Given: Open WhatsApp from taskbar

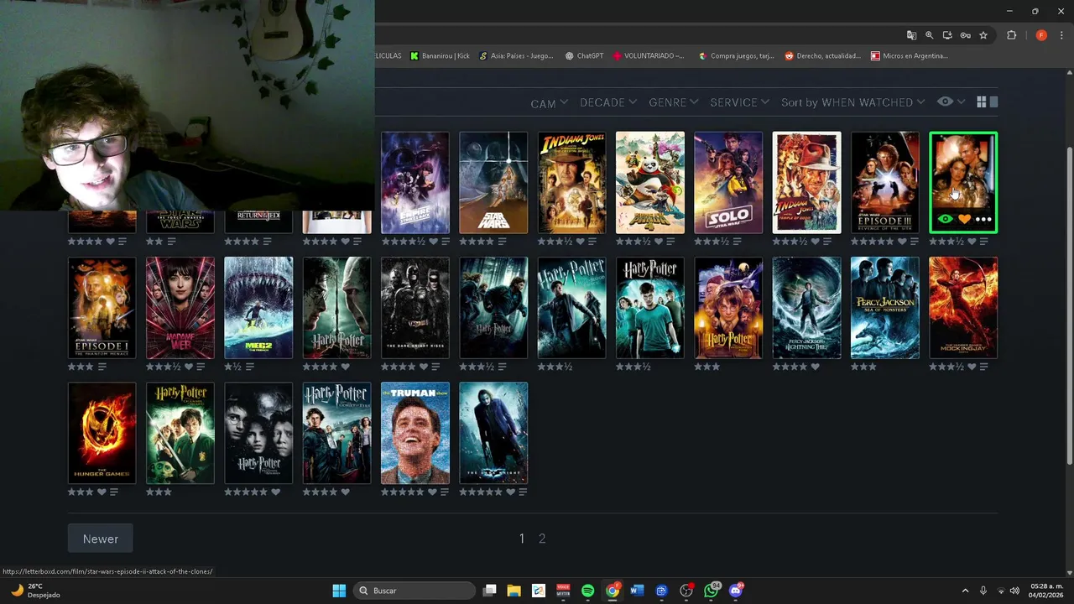Looking at the screenshot, I should [x=712, y=591].
